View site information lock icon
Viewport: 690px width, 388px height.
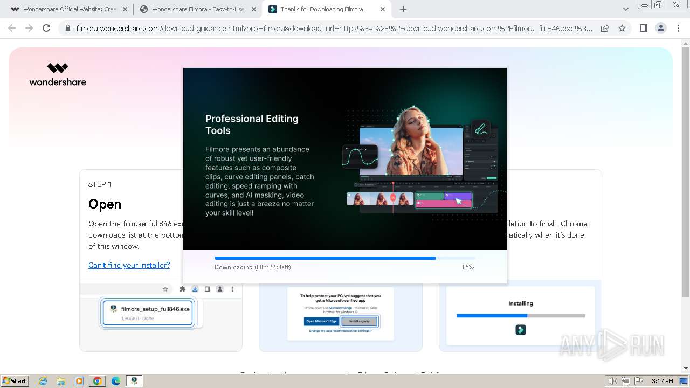[67, 28]
